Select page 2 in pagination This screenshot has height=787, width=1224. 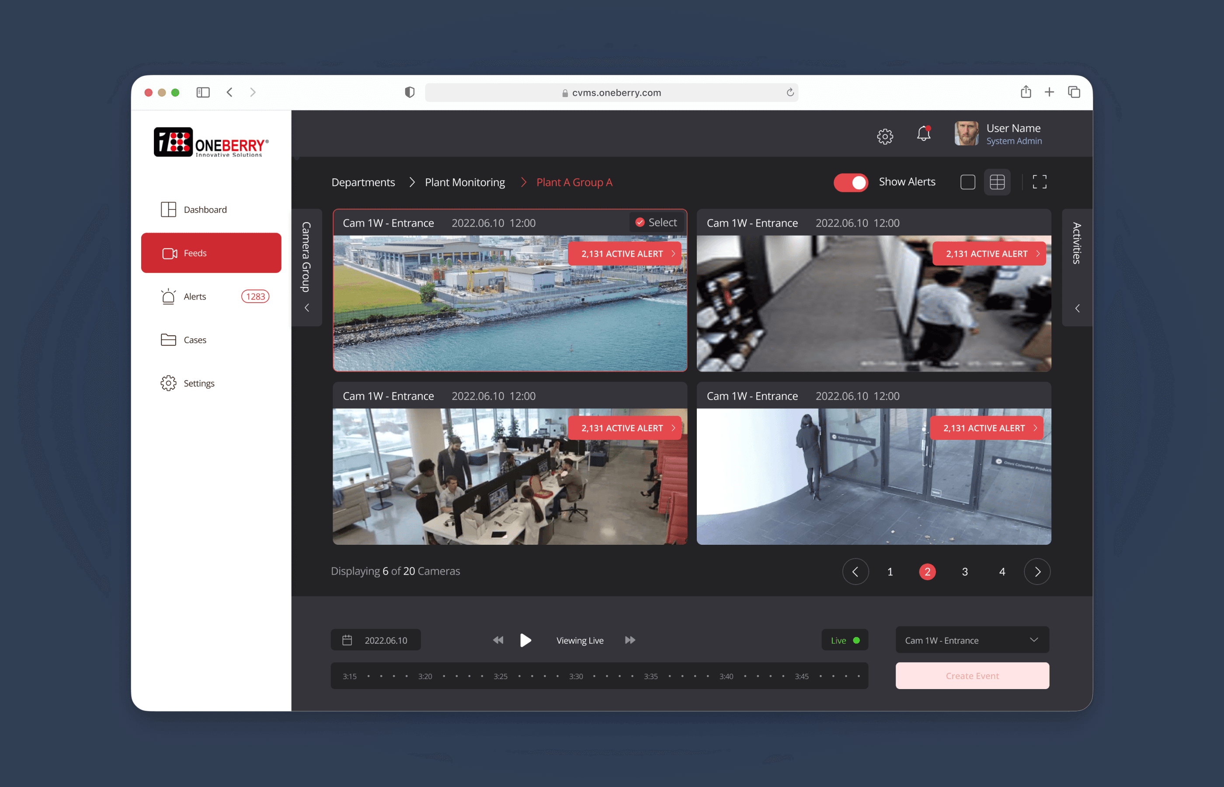pos(927,572)
